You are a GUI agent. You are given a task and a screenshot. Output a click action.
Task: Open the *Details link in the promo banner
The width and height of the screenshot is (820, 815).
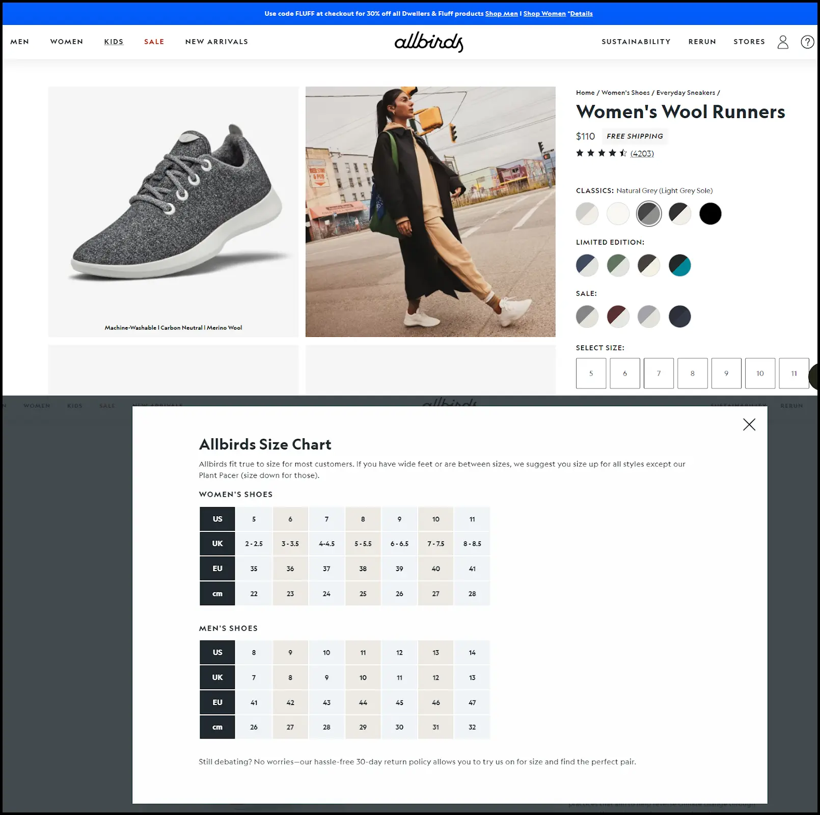pos(580,14)
